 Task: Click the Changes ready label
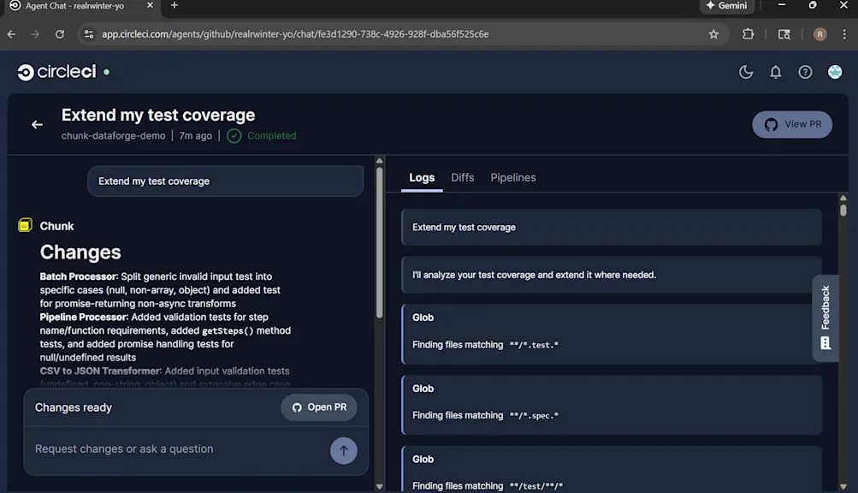[74, 407]
